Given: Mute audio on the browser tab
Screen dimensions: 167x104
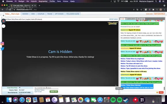Looking at the screenshot, I should (x=33, y=5).
